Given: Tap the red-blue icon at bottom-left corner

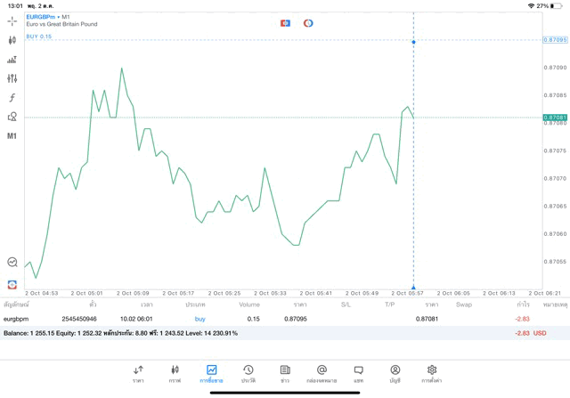Looking at the screenshot, I should 12,285.
